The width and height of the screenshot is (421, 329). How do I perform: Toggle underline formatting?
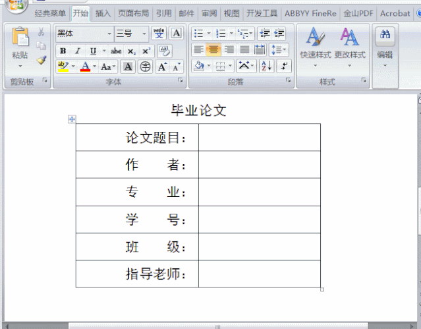pyautogui.click(x=93, y=51)
